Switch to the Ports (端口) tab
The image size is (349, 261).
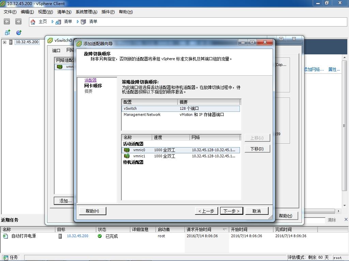click(56, 50)
